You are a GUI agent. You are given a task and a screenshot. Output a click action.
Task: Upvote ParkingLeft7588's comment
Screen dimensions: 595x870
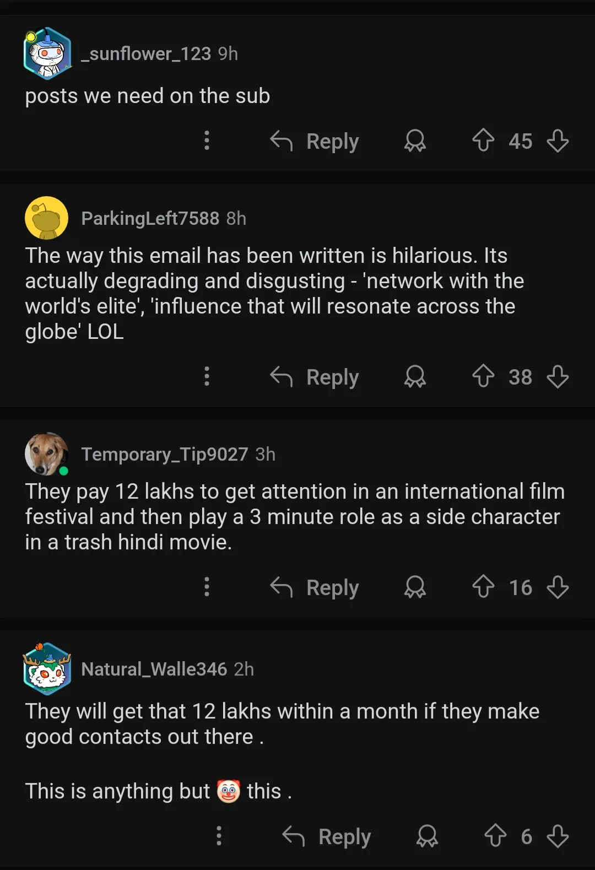(483, 376)
